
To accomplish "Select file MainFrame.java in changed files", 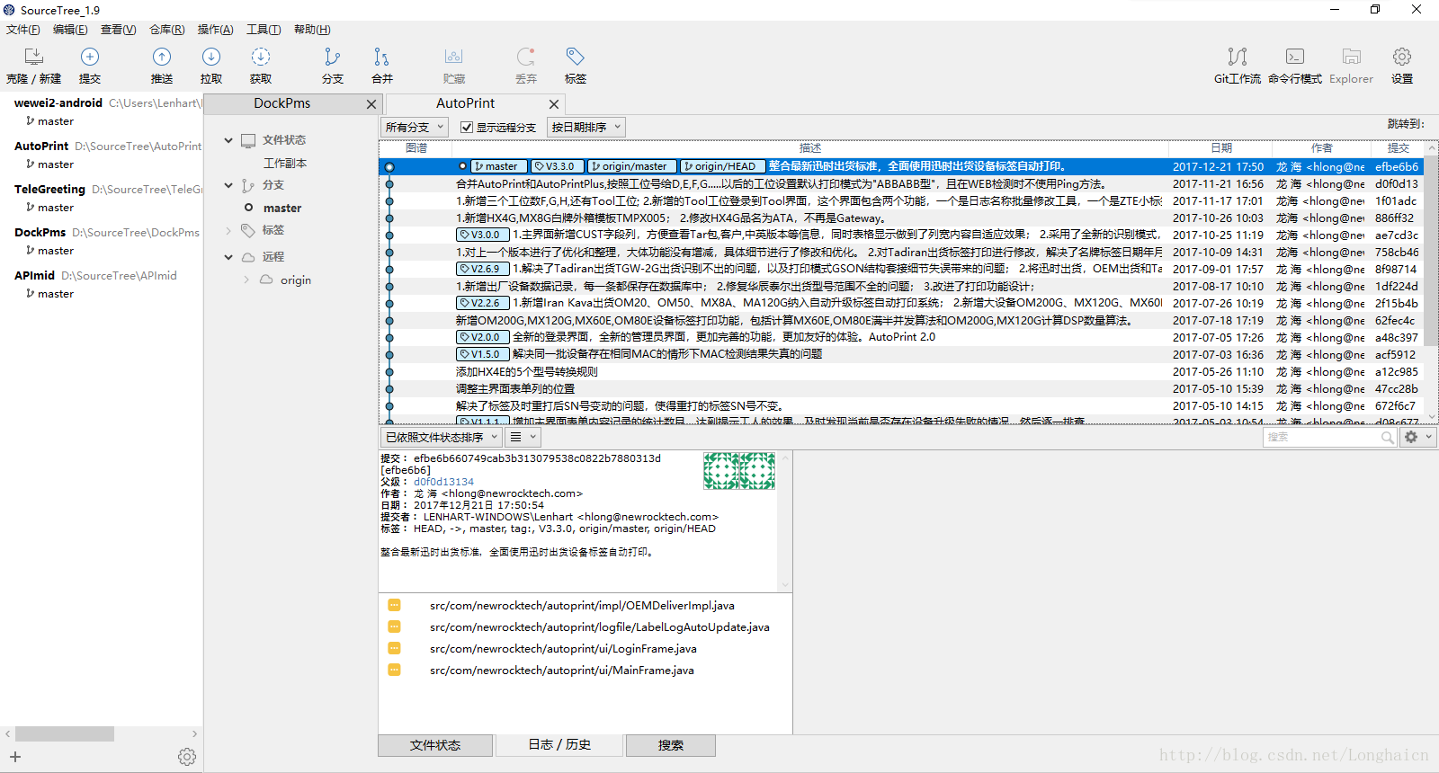I will [x=562, y=670].
